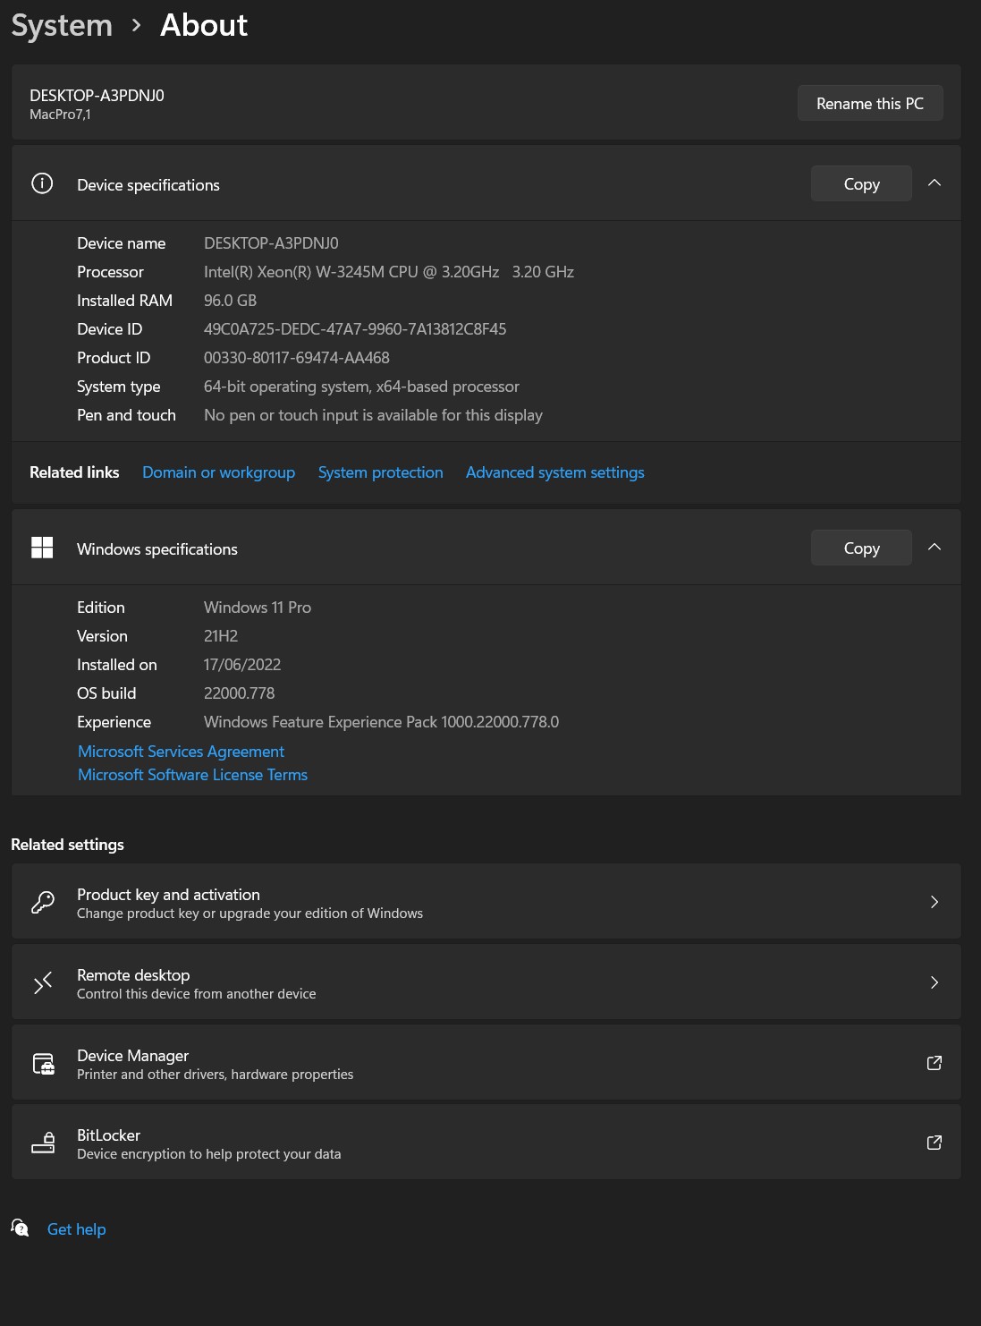This screenshot has width=981, height=1326.
Task: Select the No pen or touch input text
Action: pyautogui.click(x=373, y=415)
